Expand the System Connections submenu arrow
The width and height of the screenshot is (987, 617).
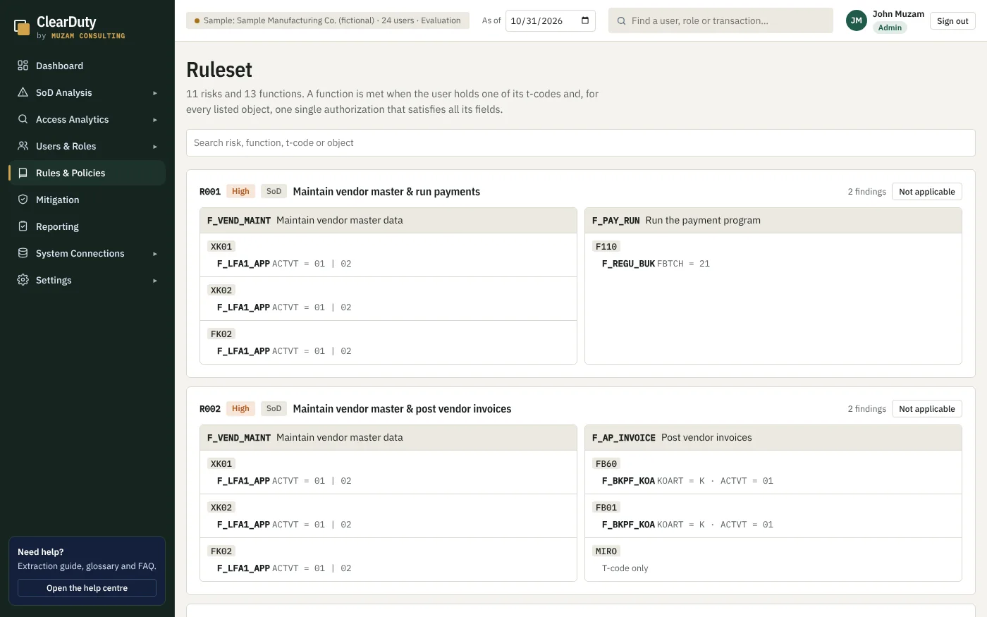[155, 254]
